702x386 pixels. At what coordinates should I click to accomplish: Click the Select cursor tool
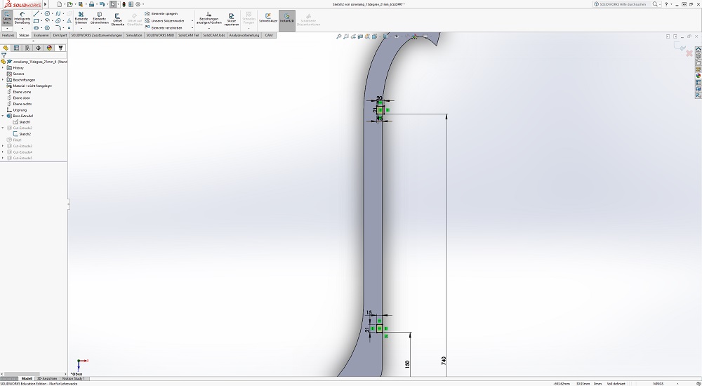pyautogui.click(x=113, y=4)
